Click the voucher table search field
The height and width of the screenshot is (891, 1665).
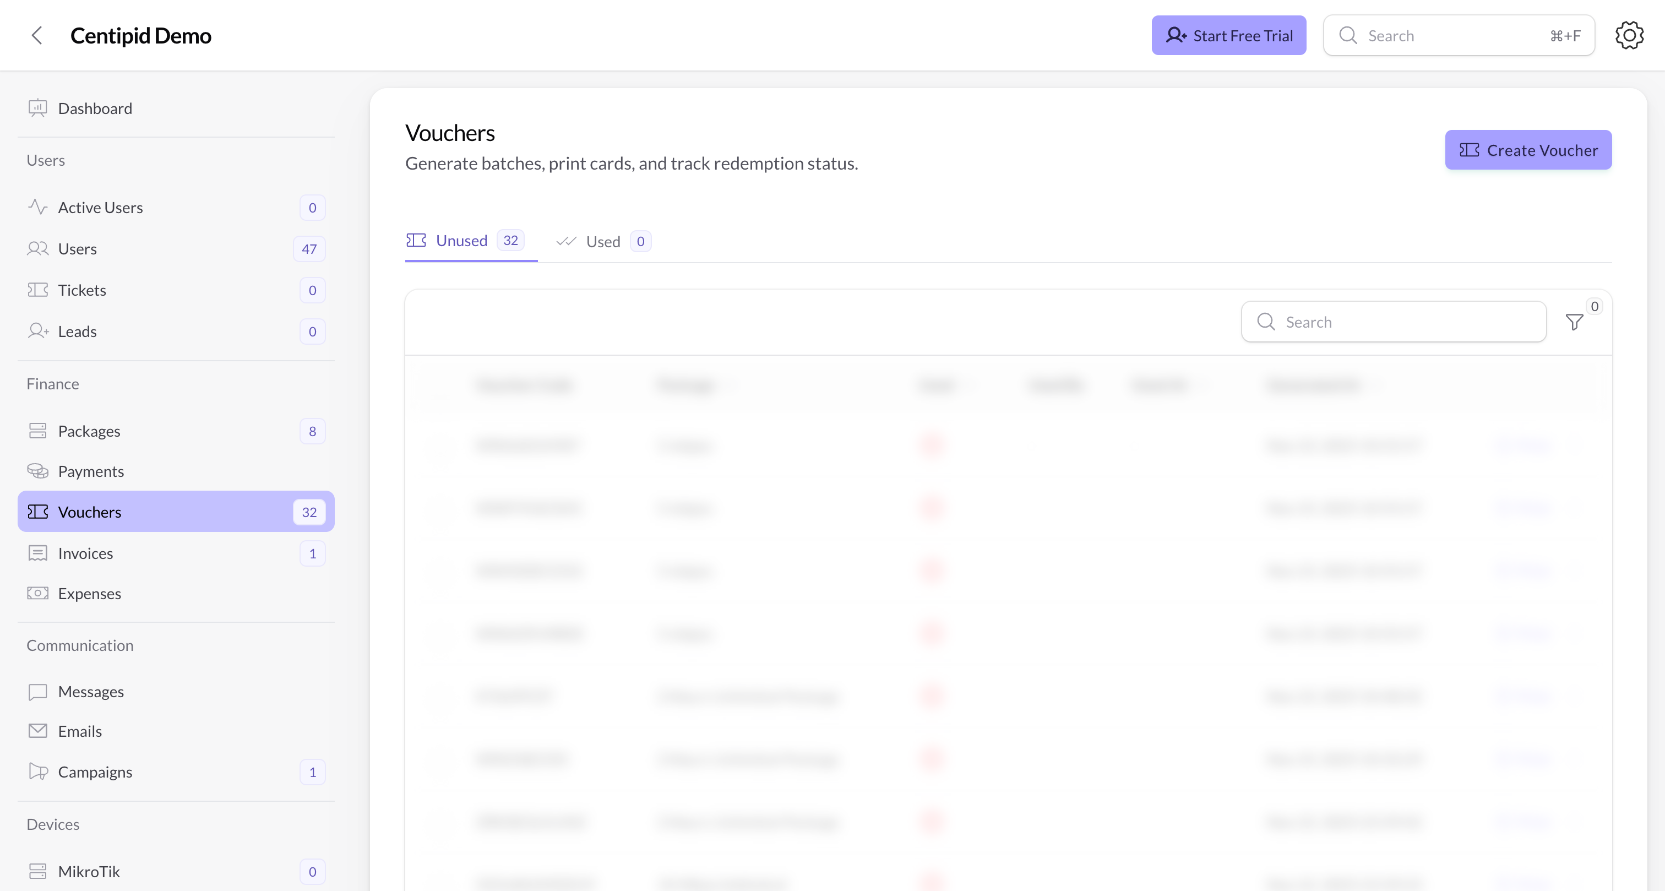click(1393, 322)
